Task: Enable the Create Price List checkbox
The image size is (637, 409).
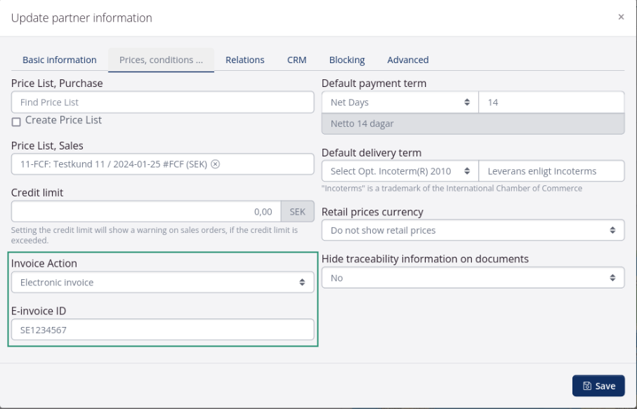Action: (15, 121)
